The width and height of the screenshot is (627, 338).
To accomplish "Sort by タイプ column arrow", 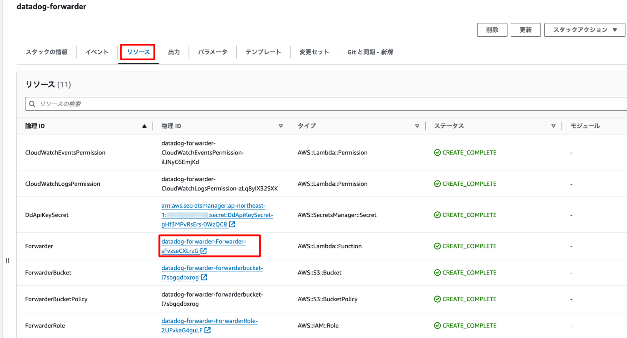I will tap(417, 126).
